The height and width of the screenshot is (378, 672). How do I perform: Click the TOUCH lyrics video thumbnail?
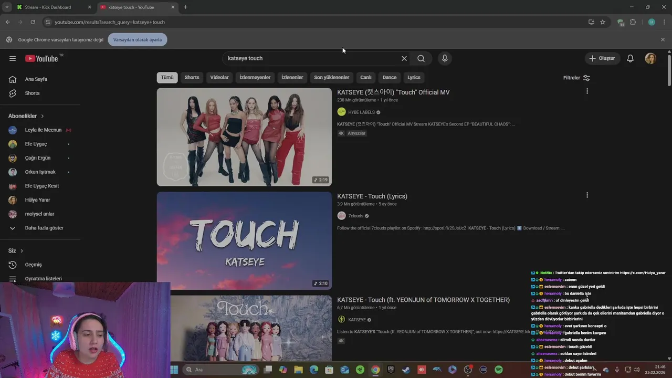tap(244, 240)
